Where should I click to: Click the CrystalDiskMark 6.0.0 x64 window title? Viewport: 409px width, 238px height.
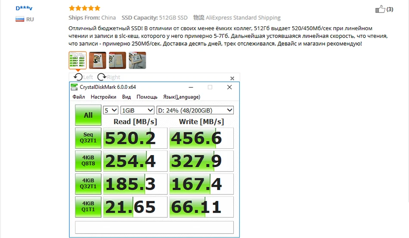pos(108,87)
